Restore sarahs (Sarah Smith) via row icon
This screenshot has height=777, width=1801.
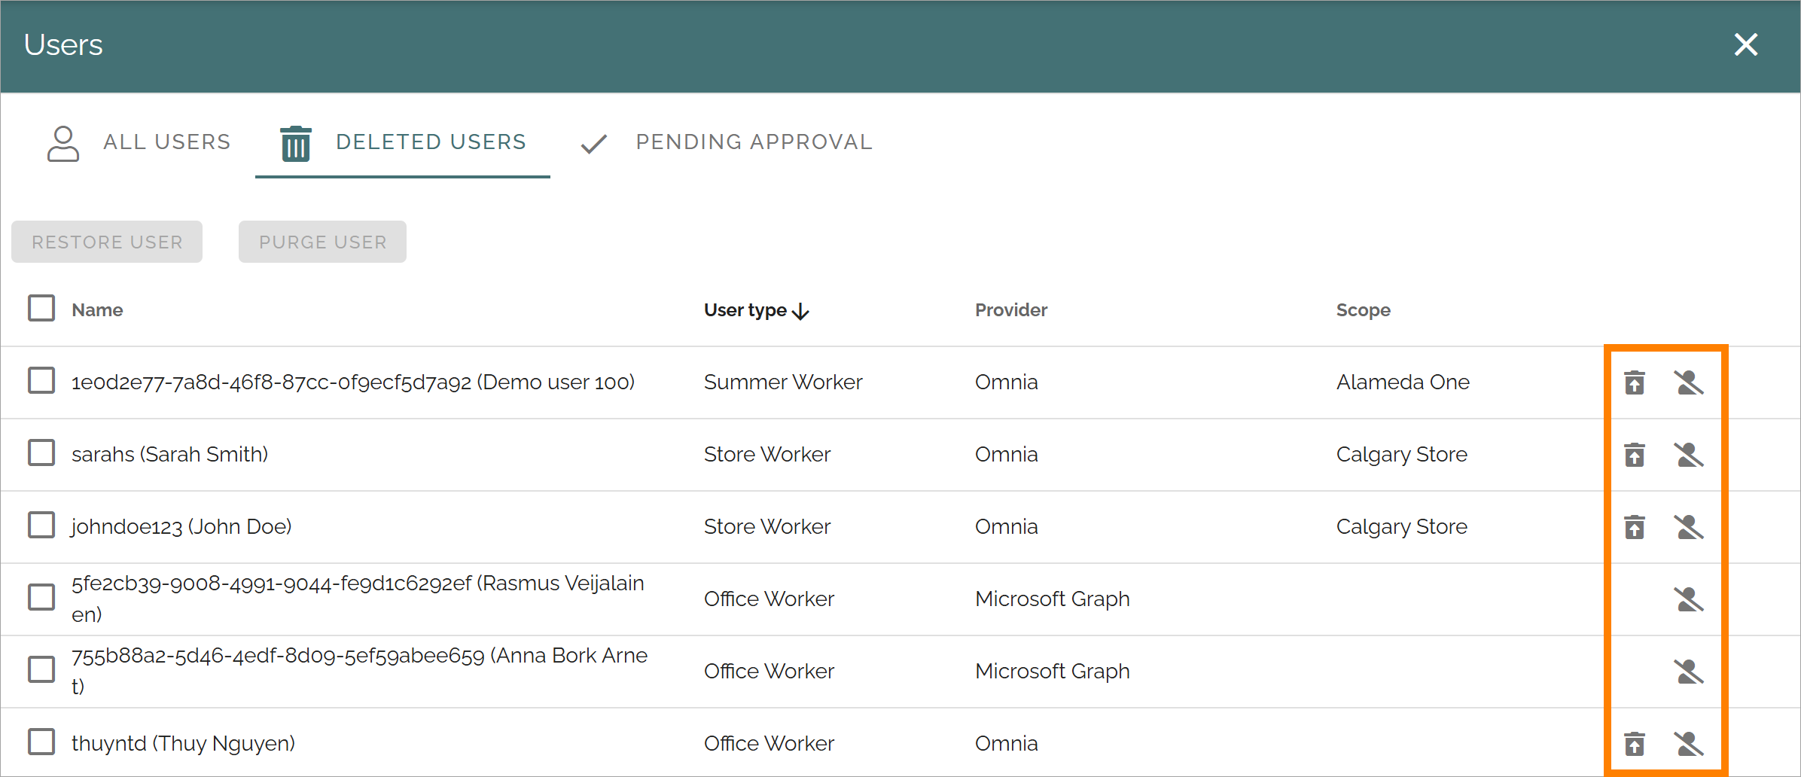click(x=1635, y=455)
